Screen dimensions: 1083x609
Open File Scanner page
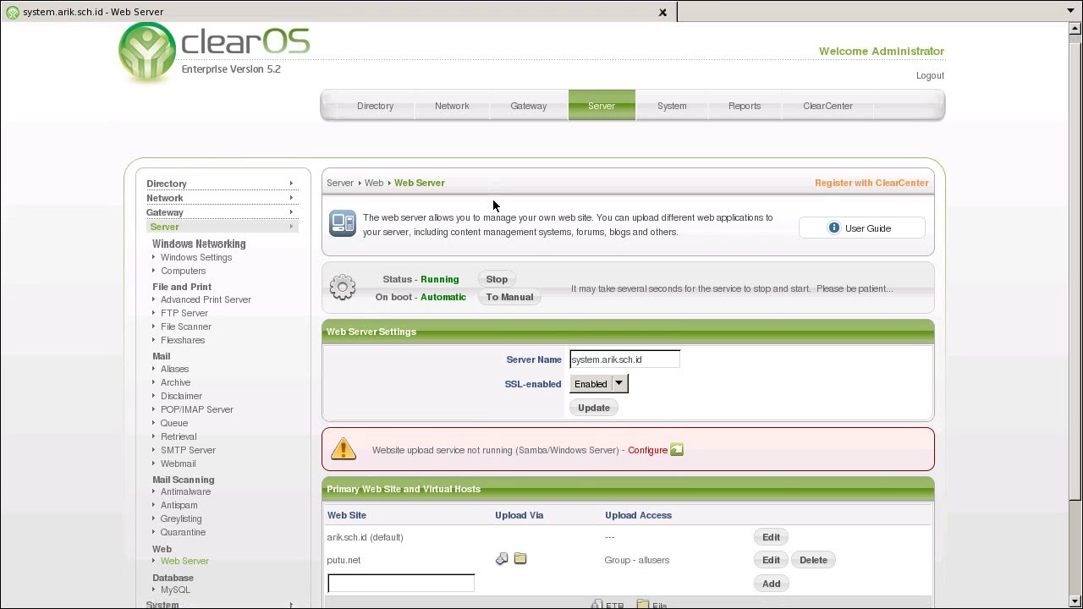(186, 326)
